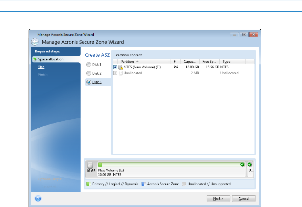Screen dimensions: 302x207
Task: Click the Acronis Secure Zone blue legend swatch
Action: (144, 184)
